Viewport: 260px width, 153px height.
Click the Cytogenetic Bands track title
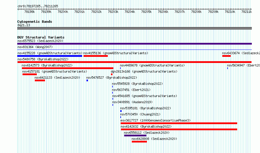[35, 22]
